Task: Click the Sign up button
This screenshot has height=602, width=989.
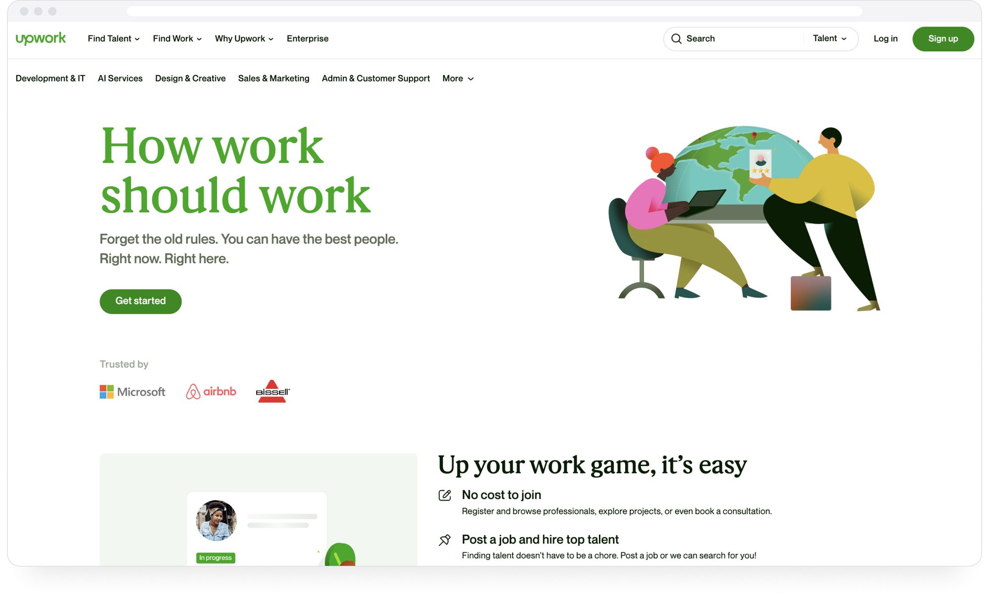Action: tap(943, 39)
